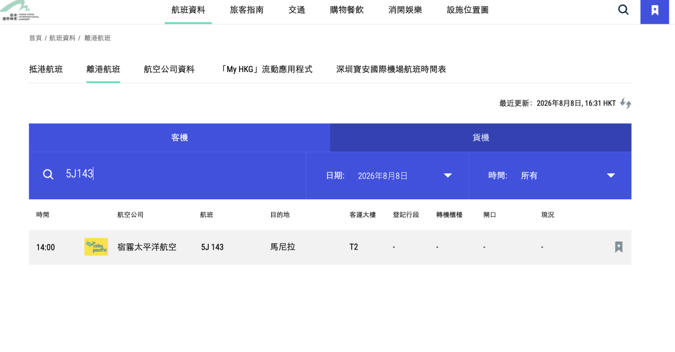Refresh flight data with the arrows icon

tap(625, 103)
